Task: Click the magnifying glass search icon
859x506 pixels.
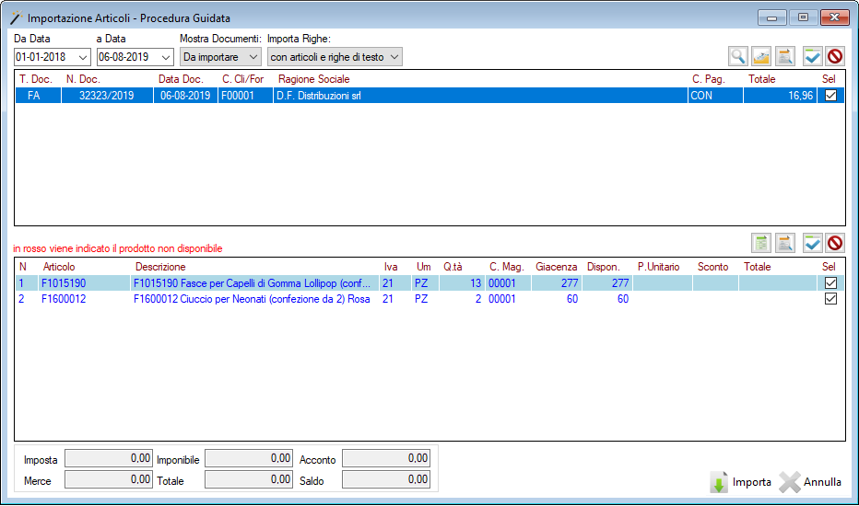Action: [738, 56]
